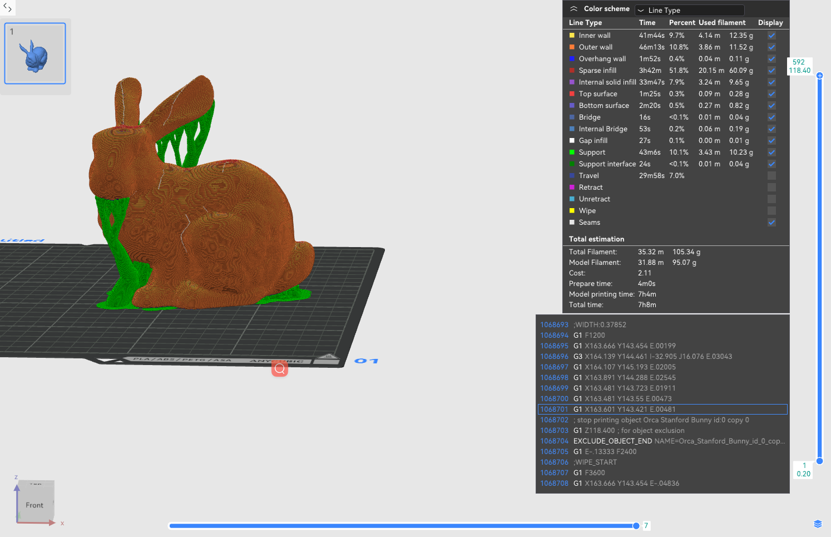Click the Inner wall yellow color swatch
Screen dimensions: 831x537
coord(572,35)
